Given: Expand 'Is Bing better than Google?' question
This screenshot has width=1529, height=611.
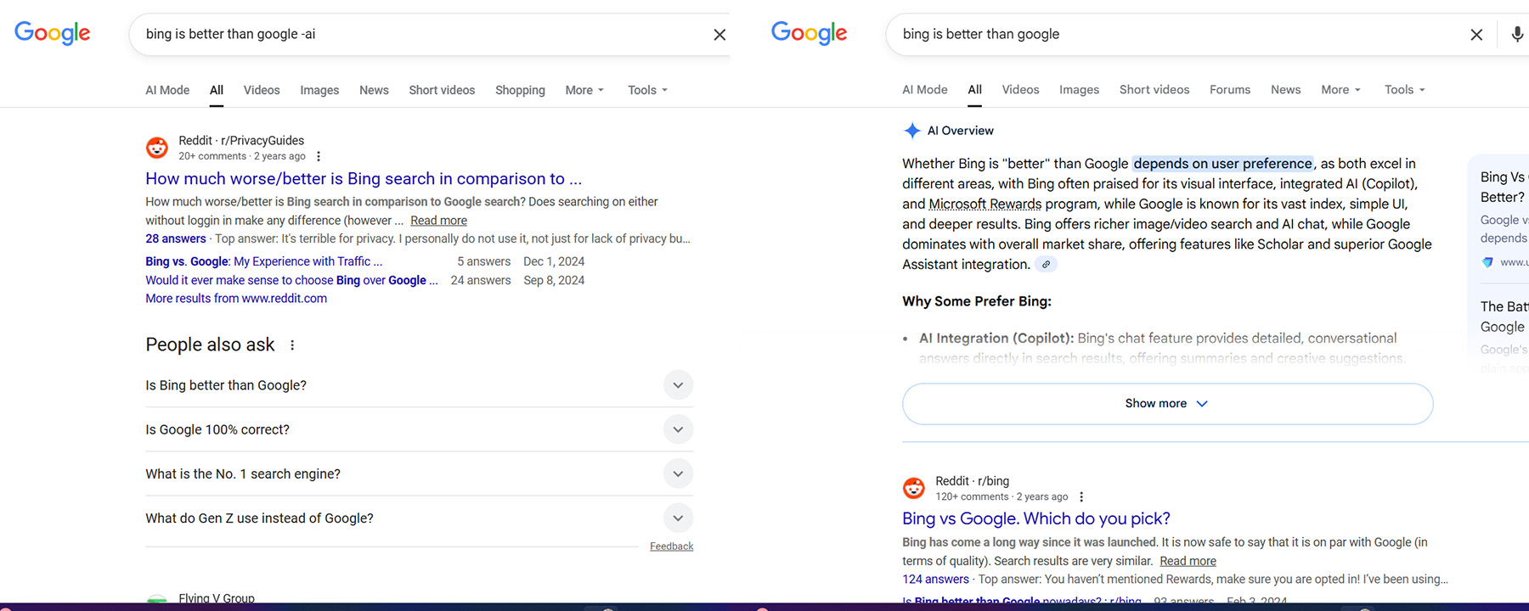Looking at the screenshot, I should 678,385.
